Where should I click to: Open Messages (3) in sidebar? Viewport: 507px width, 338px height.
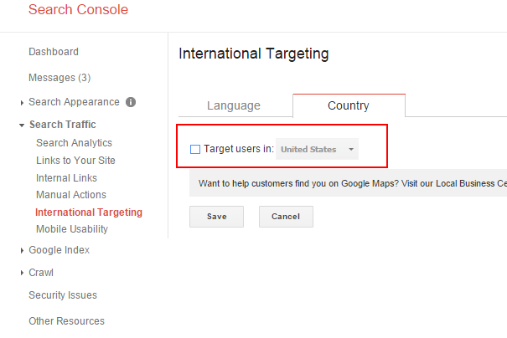pyautogui.click(x=59, y=78)
